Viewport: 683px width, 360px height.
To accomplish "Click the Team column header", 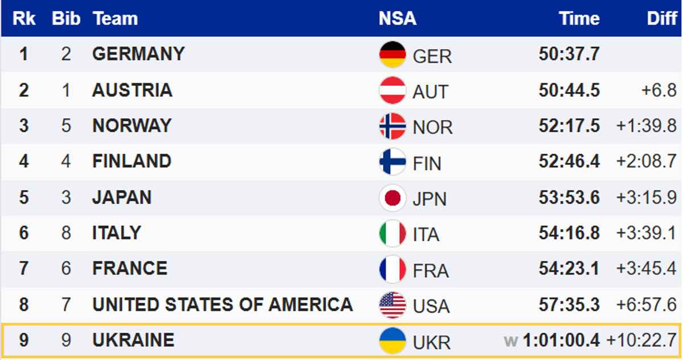I will pos(115,19).
